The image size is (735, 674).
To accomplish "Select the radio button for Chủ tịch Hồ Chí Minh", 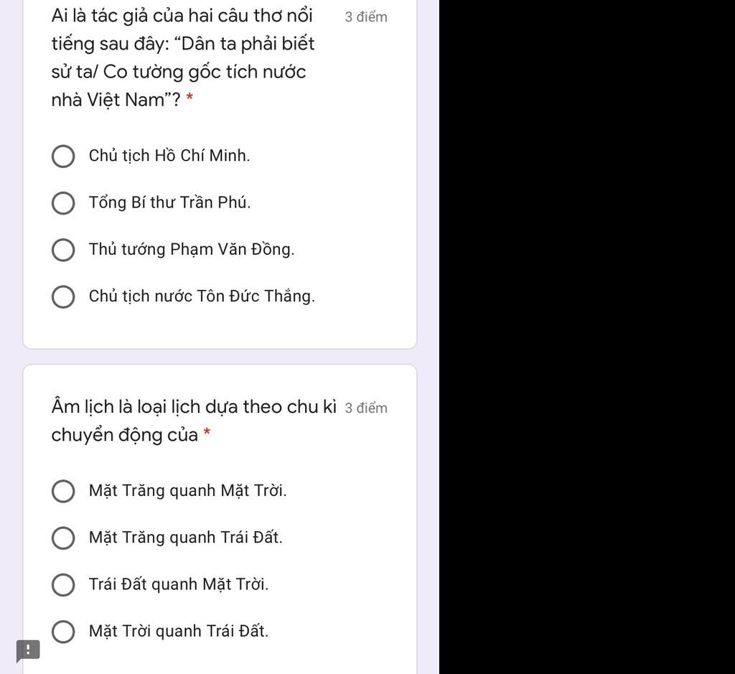I will click(x=63, y=156).
